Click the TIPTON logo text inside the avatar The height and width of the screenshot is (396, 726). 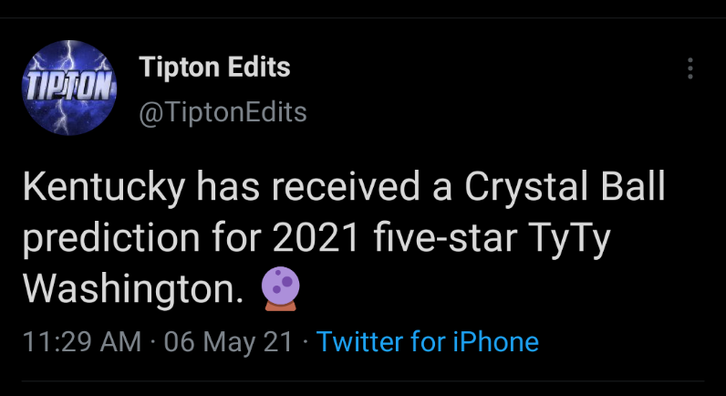coord(68,87)
